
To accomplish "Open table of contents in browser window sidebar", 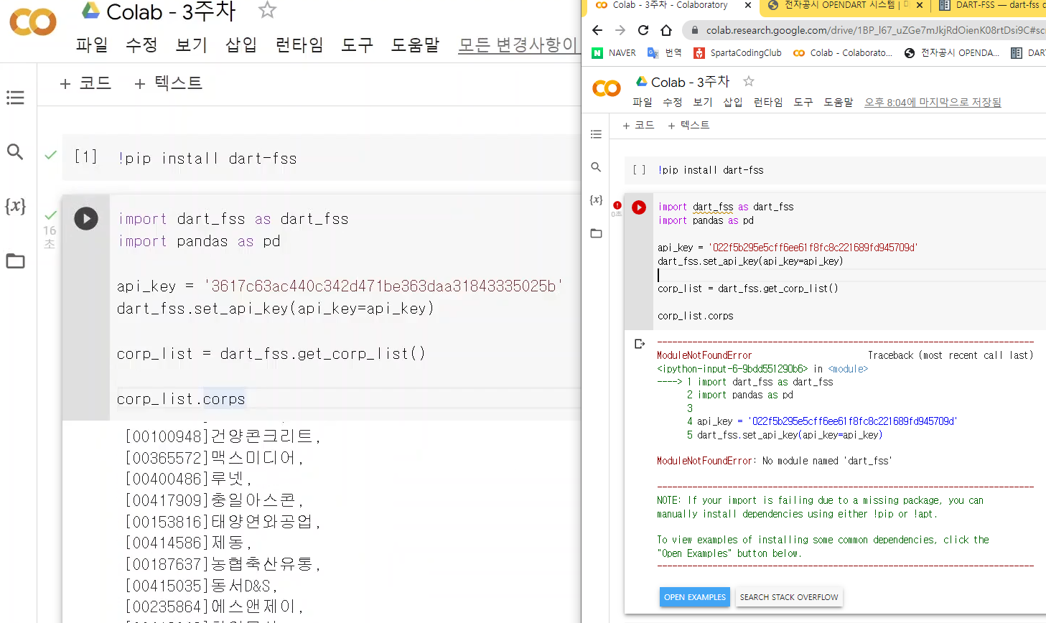I will pyautogui.click(x=596, y=134).
